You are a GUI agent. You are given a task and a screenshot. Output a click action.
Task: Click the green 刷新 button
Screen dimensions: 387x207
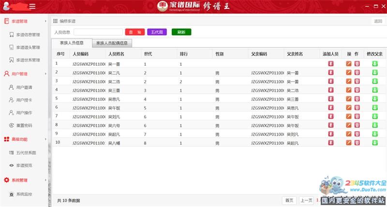[x=181, y=32]
